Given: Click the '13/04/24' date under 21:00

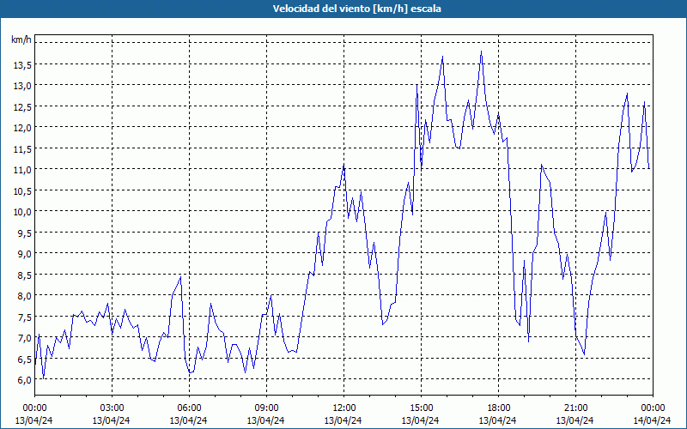Looking at the screenshot, I should click(x=575, y=420).
